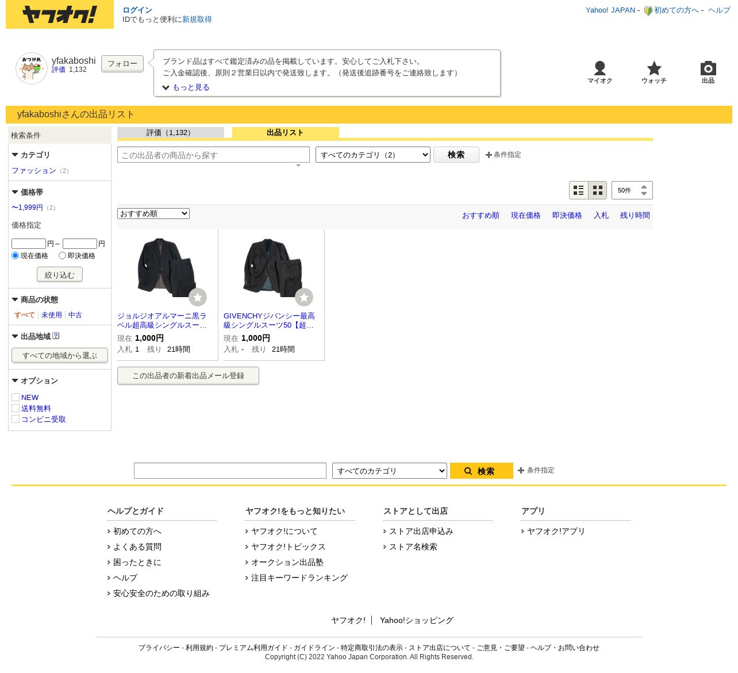The height and width of the screenshot is (673, 738).
Task: Open the すべてのカテゴリ (2) dropdown
Action: (373, 155)
